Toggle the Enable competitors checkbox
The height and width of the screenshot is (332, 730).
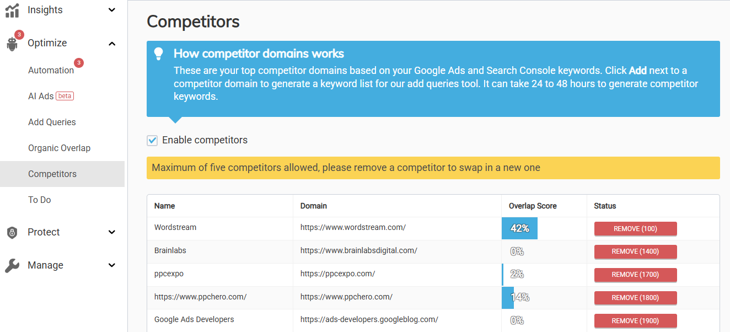point(152,141)
